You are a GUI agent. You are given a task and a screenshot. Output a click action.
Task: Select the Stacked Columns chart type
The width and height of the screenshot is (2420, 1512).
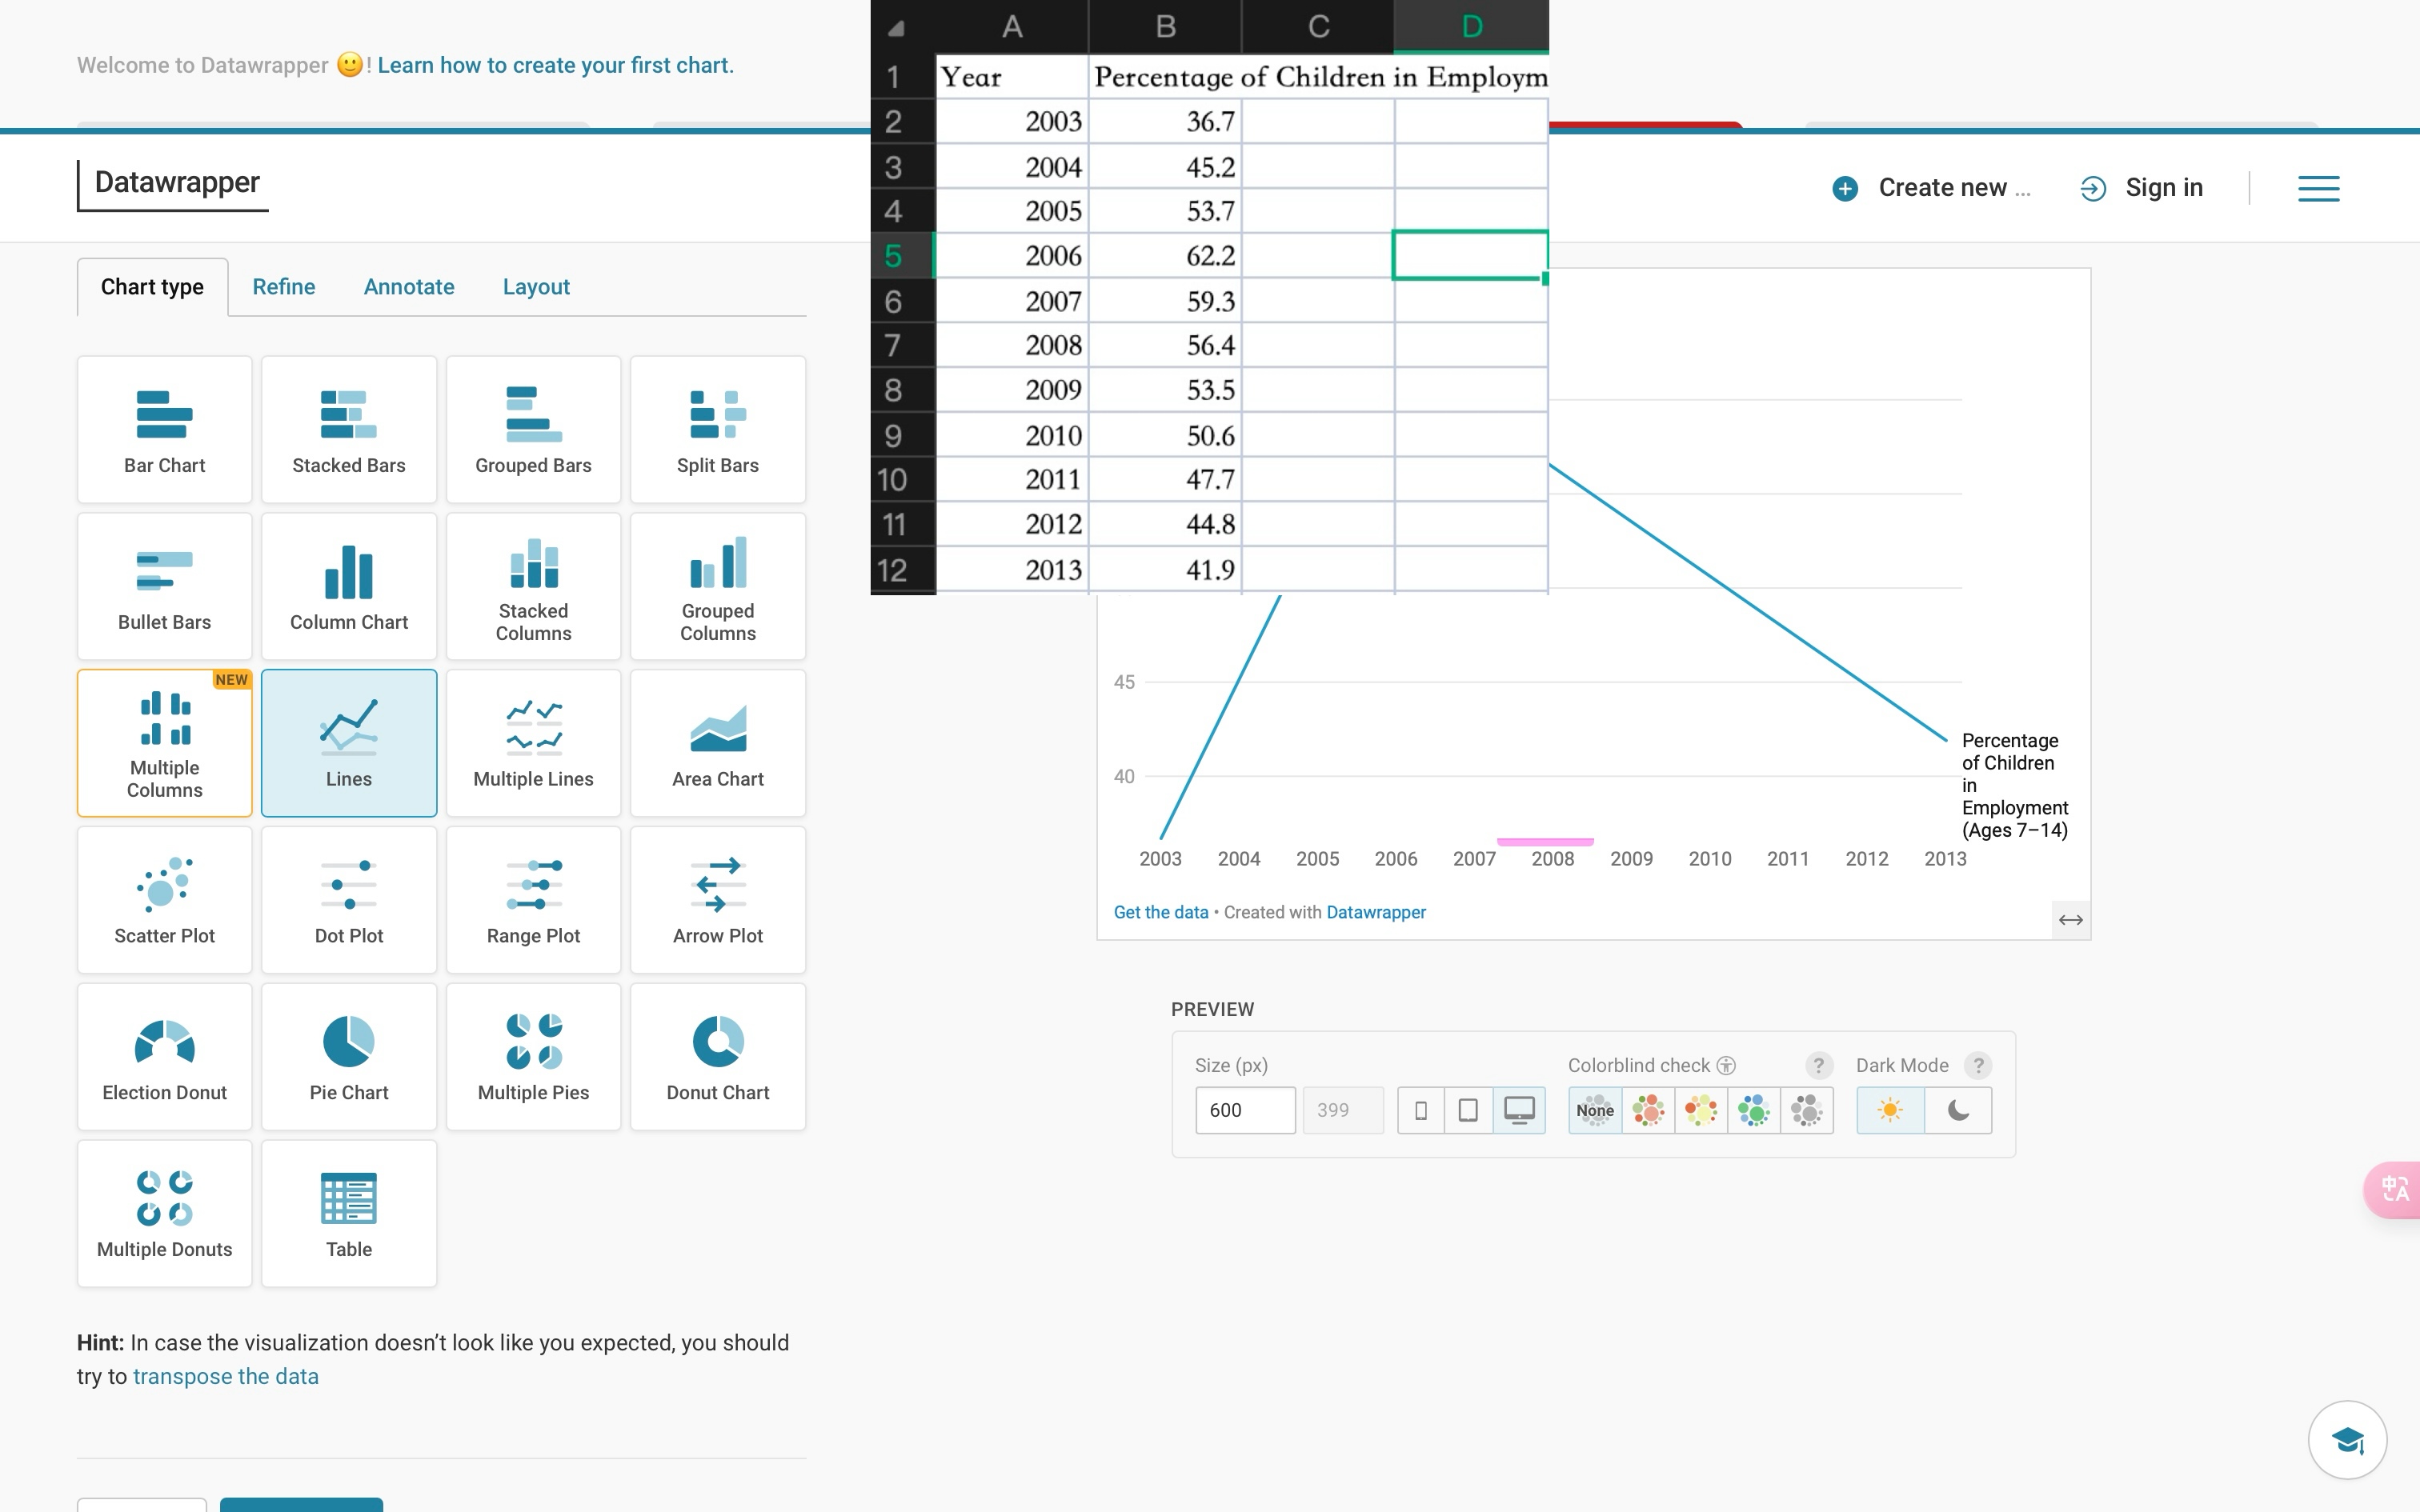pyautogui.click(x=533, y=586)
